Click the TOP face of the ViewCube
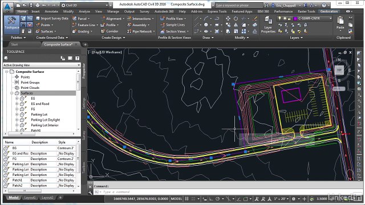This screenshot has width=365, height=205. [339, 70]
